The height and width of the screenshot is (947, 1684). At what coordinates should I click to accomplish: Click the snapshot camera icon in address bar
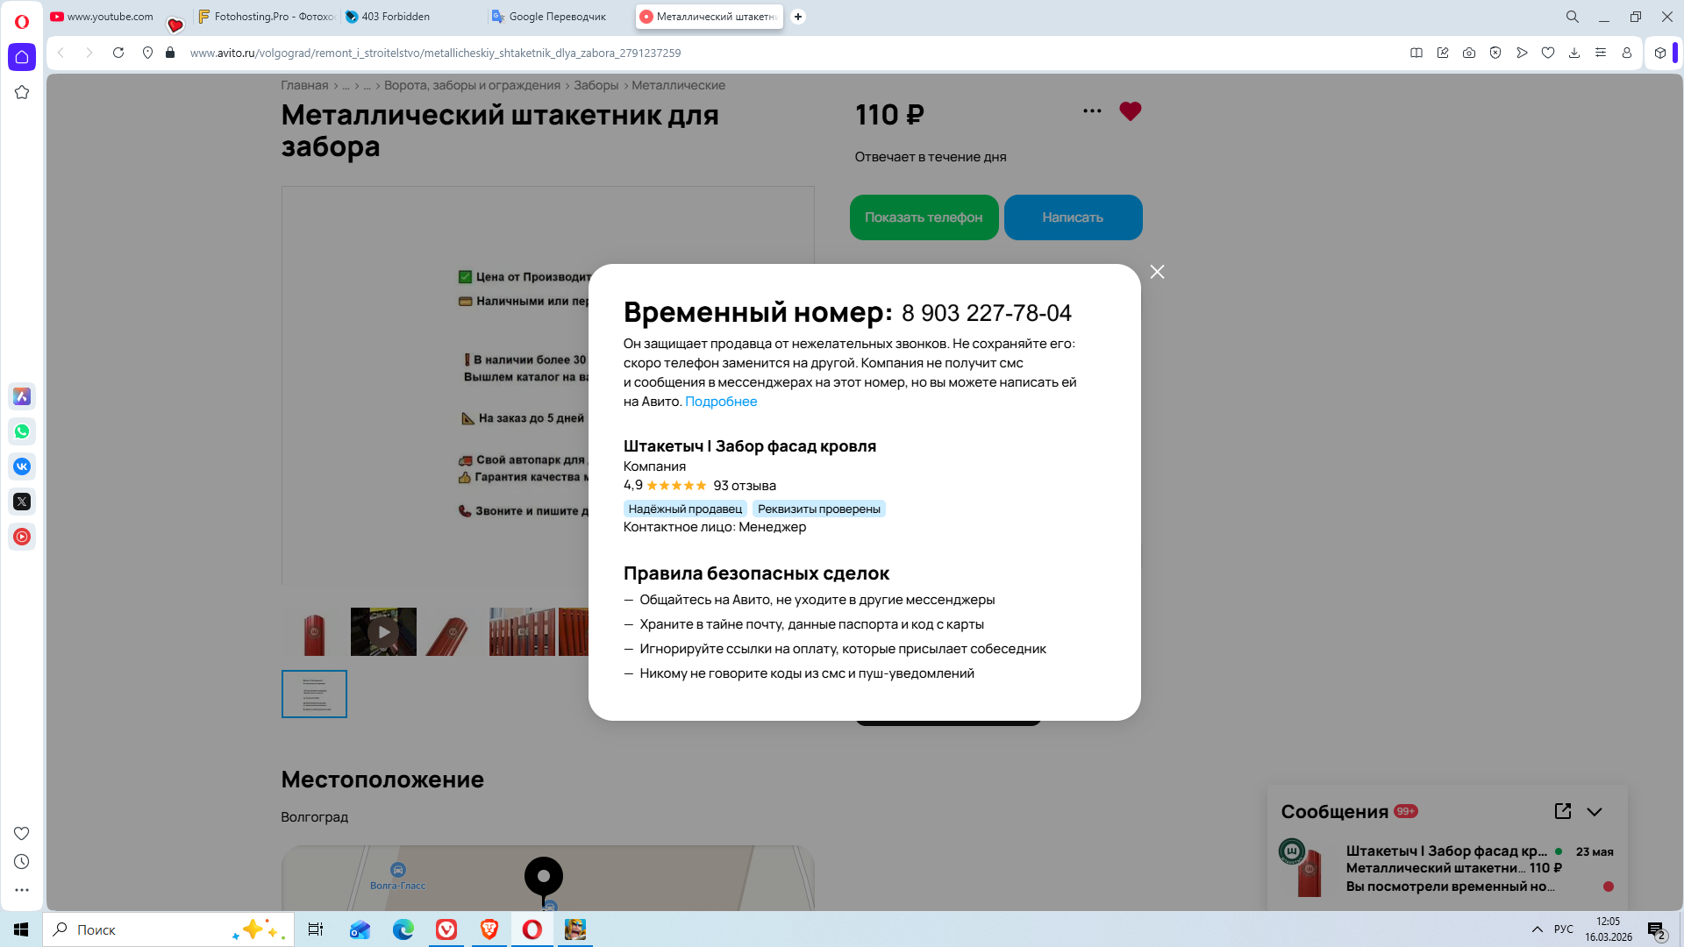pyautogui.click(x=1469, y=53)
